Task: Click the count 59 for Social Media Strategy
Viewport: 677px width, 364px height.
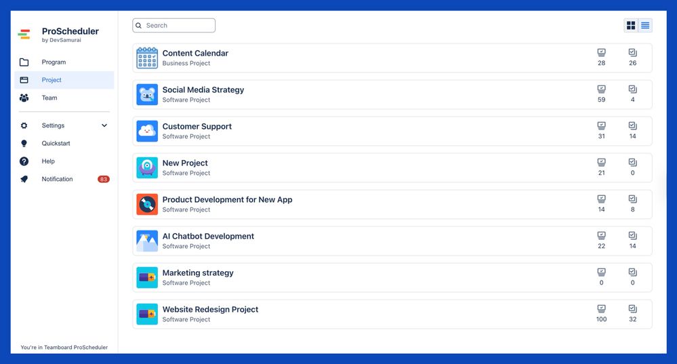Action: (602, 100)
